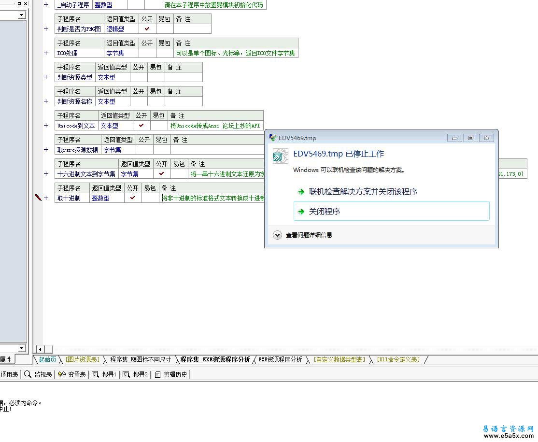
Task: Expand the 十六进制文本到字节集 subroutine
Action: coord(46,173)
